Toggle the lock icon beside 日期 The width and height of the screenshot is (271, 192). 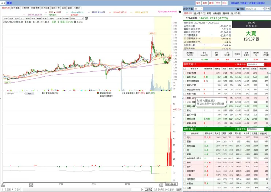[x=238, y=9]
